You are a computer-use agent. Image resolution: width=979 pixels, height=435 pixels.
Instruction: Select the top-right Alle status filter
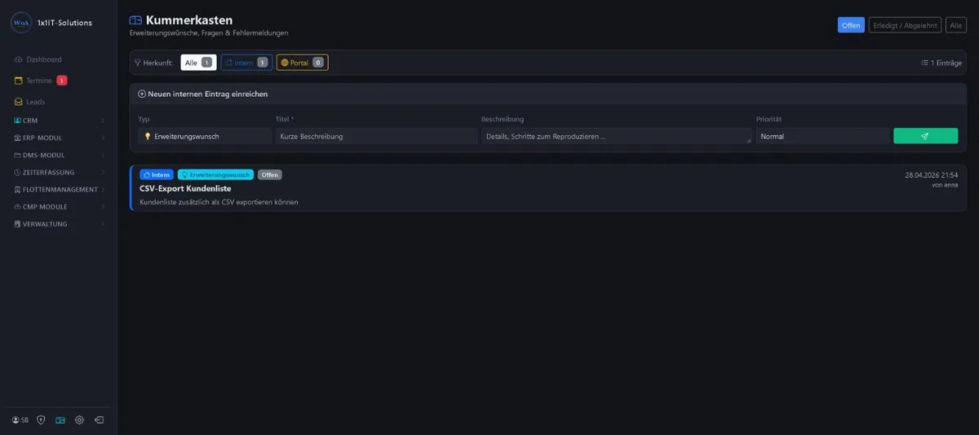click(x=956, y=25)
